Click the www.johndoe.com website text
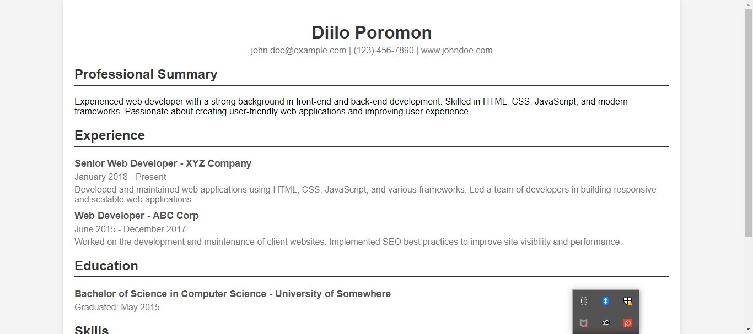 [456, 51]
